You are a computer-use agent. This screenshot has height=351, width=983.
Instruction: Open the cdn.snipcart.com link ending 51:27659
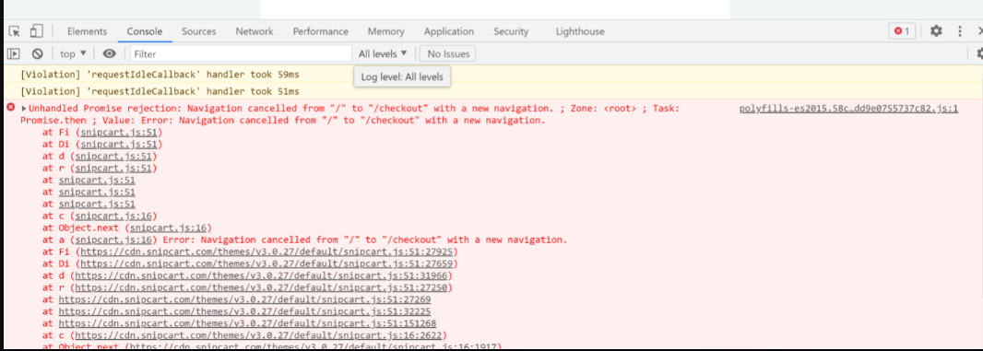[x=267, y=263]
